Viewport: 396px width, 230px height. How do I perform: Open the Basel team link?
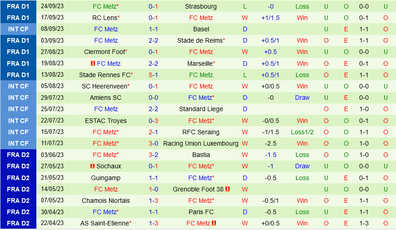[x=201, y=29]
